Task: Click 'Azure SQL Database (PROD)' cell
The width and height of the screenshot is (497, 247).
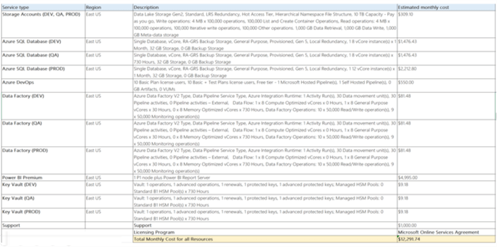Action: [x=43, y=72]
